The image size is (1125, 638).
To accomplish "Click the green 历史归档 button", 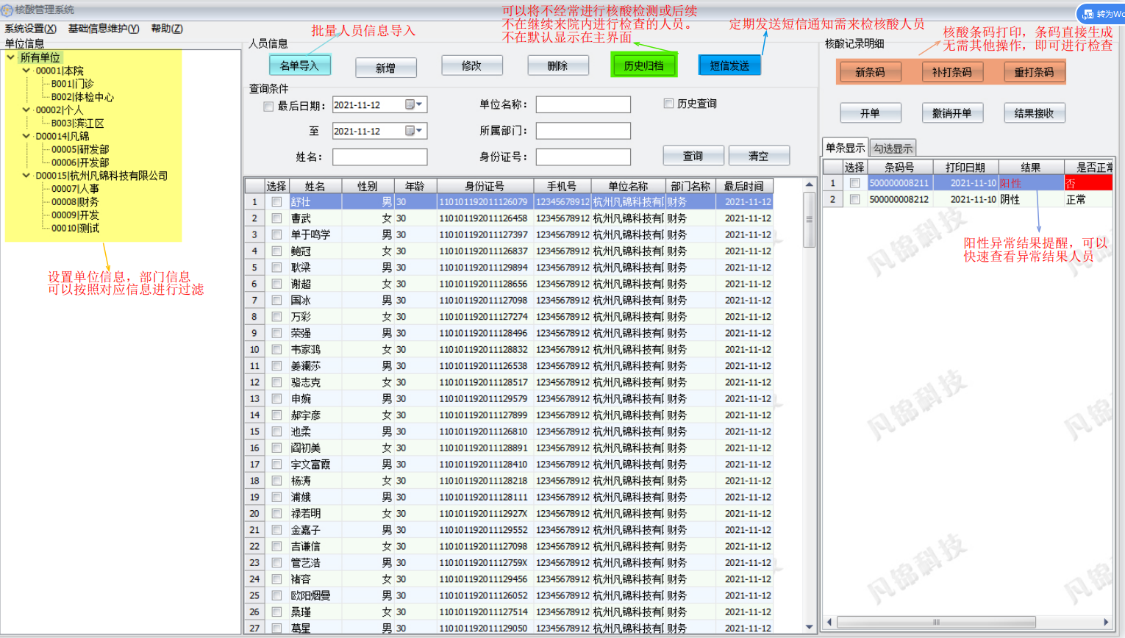I will coord(644,65).
